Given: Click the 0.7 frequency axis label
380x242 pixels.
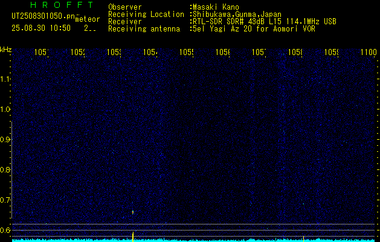Looking at the screenshot, I should pyautogui.click(x=5, y=200).
